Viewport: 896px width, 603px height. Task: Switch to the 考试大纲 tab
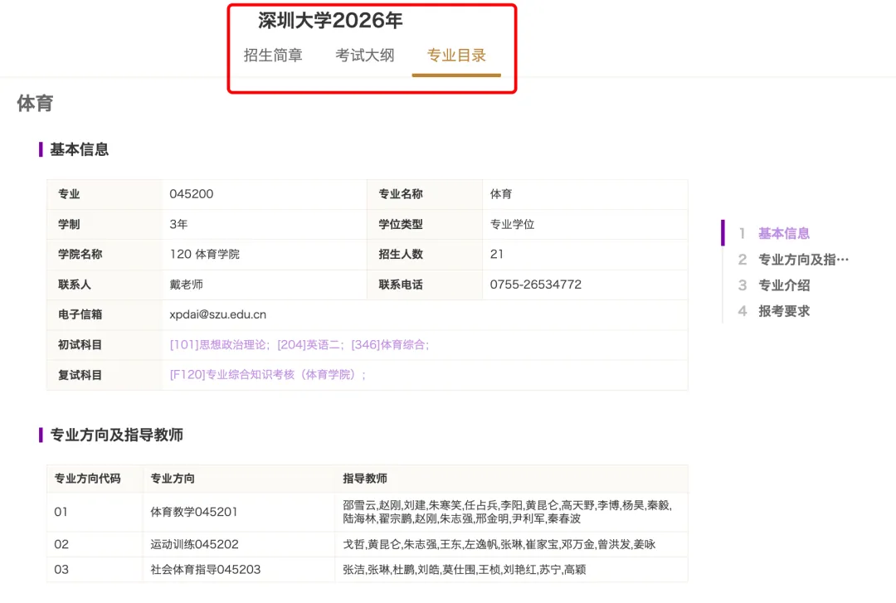[364, 56]
